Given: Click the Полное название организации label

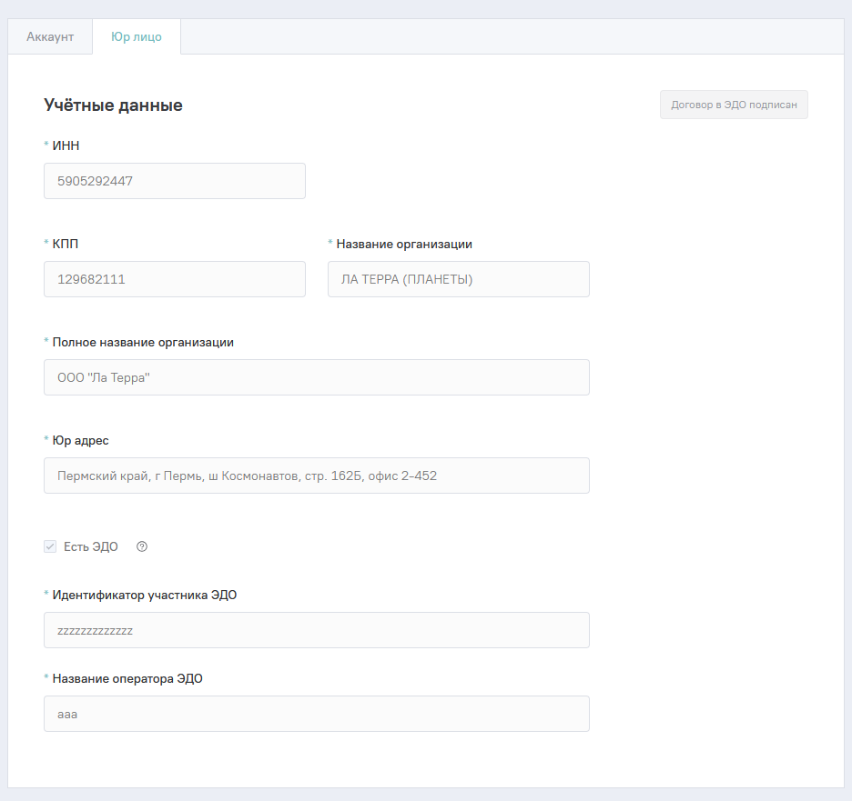Looking at the screenshot, I should 143,342.
